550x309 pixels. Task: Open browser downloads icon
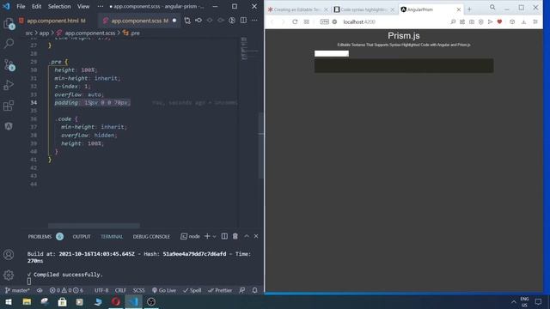pyautogui.click(x=523, y=21)
